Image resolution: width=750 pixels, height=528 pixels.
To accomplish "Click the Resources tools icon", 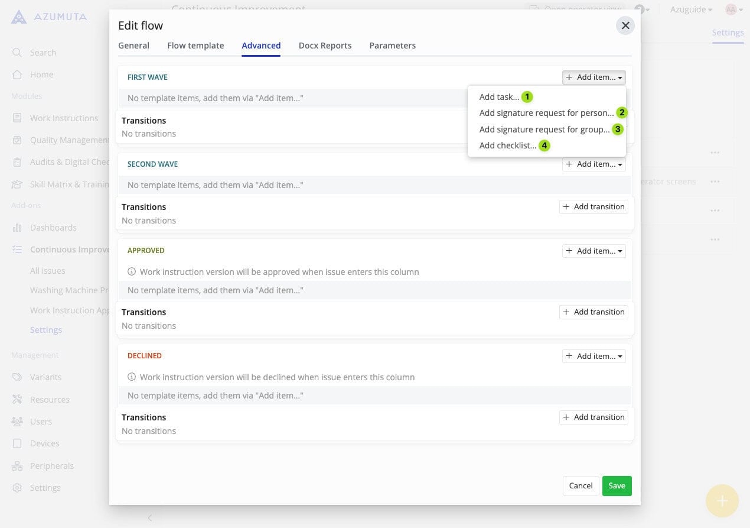I will [17, 400].
